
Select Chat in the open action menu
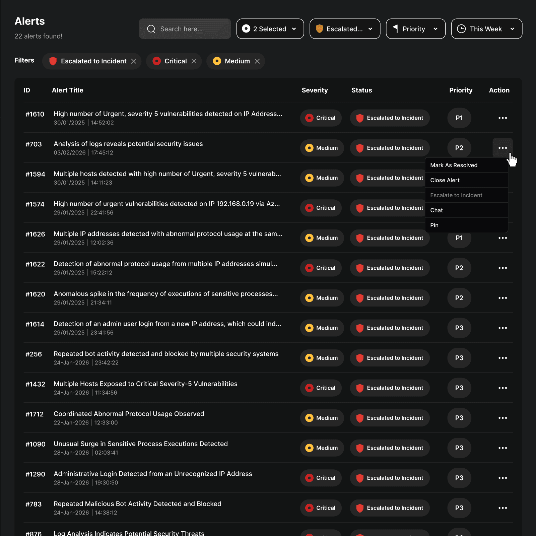436,210
